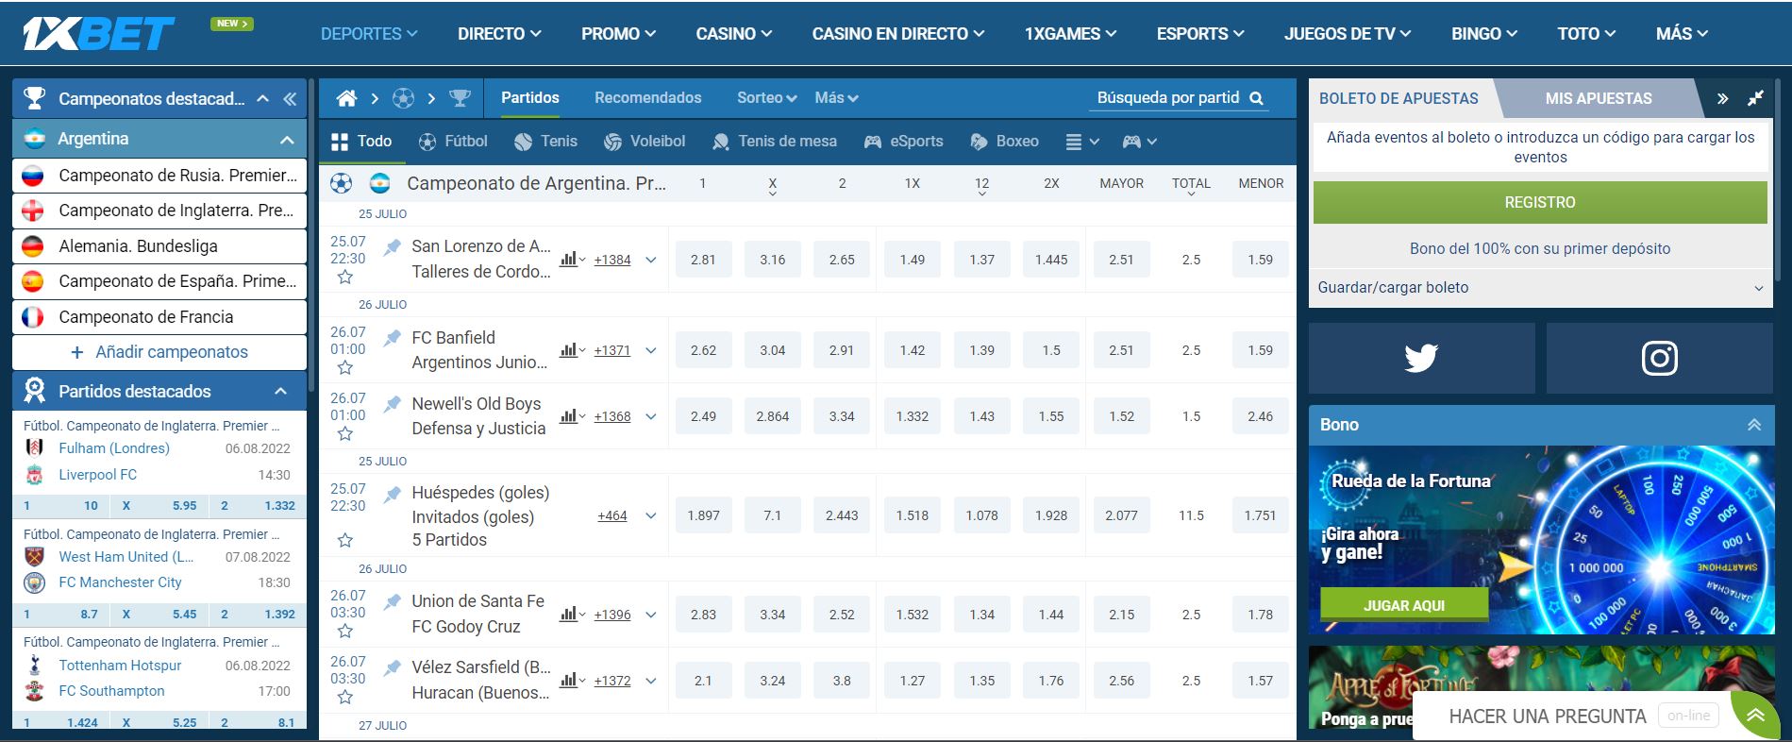
Task: Favorite the FC Banfield match star
Action: tap(345, 367)
